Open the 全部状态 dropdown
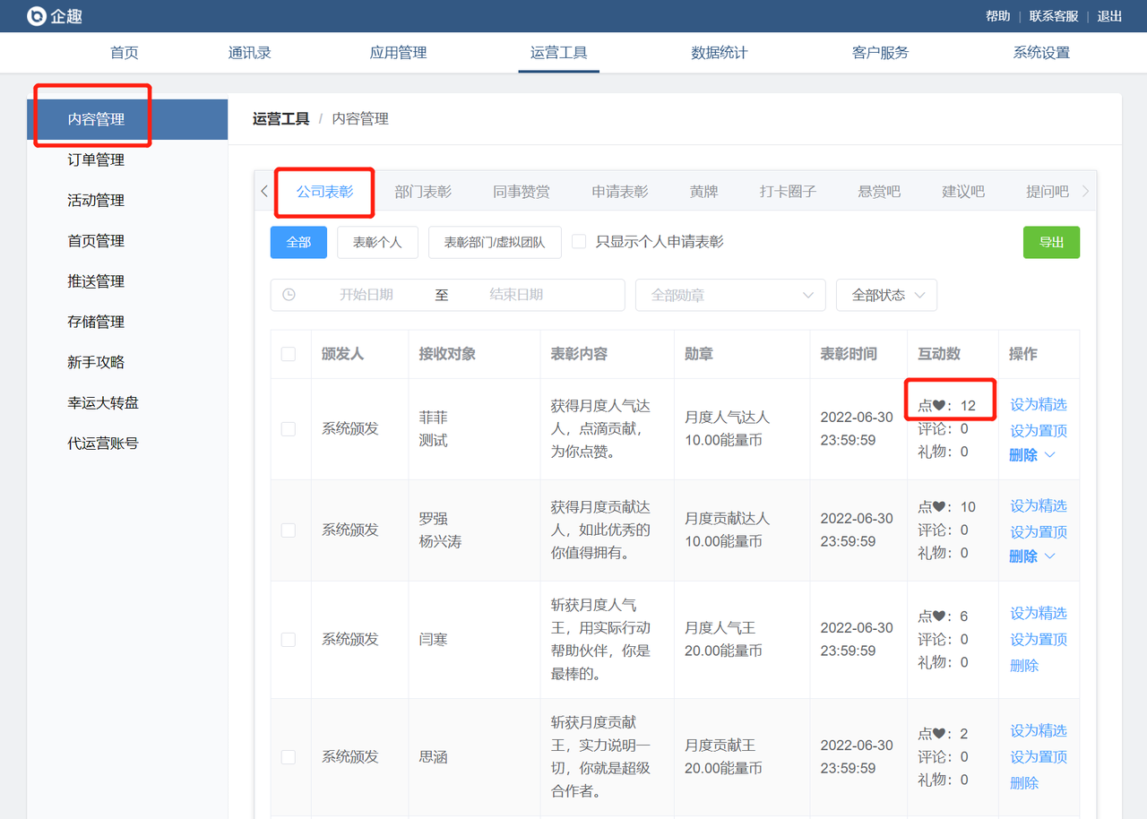1147x819 pixels. 886,295
